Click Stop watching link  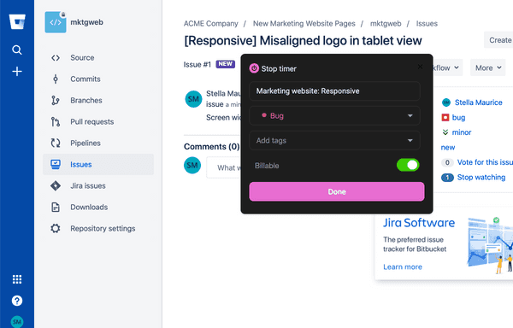point(481,178)
